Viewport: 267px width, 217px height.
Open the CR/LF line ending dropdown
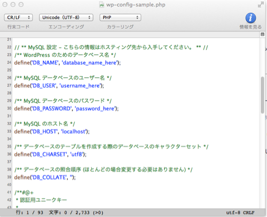(18, 18)
